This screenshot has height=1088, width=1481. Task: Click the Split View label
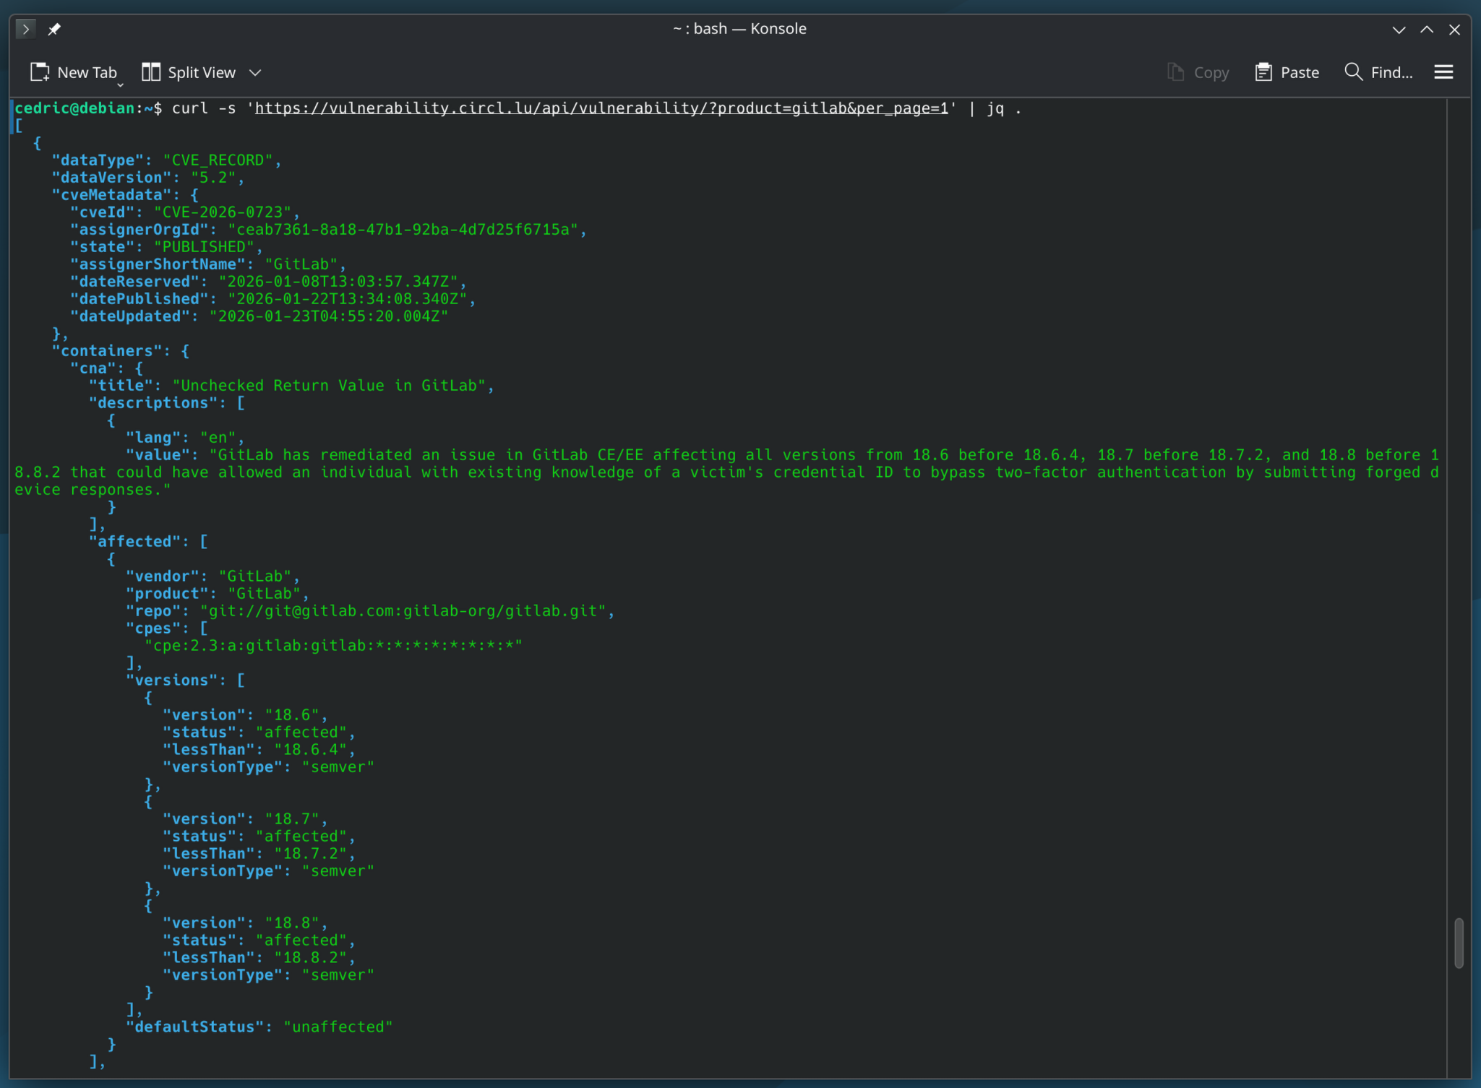[202, 72]
